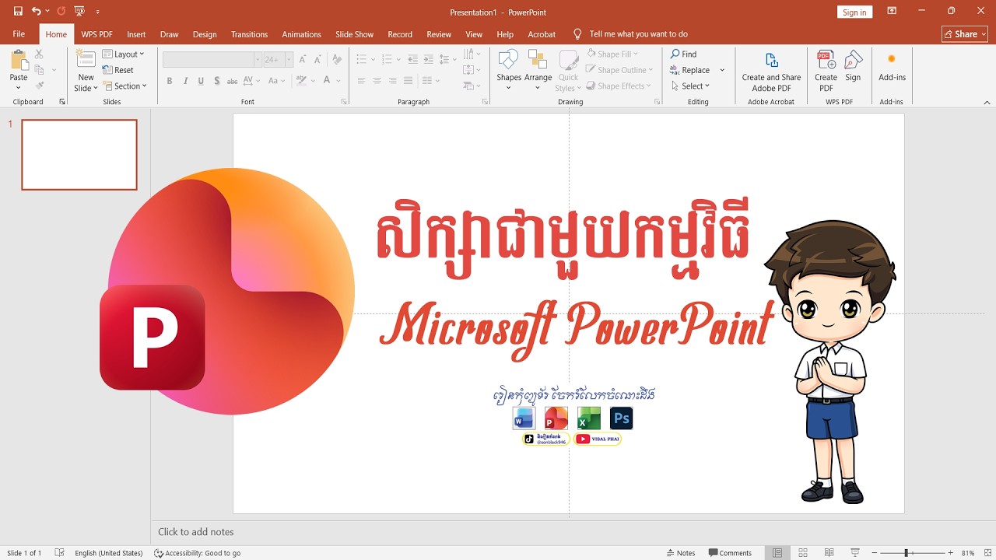Viewport: 996px width, 560px height.
Task: Toggle Italic formatting
Action: point(185,81)
